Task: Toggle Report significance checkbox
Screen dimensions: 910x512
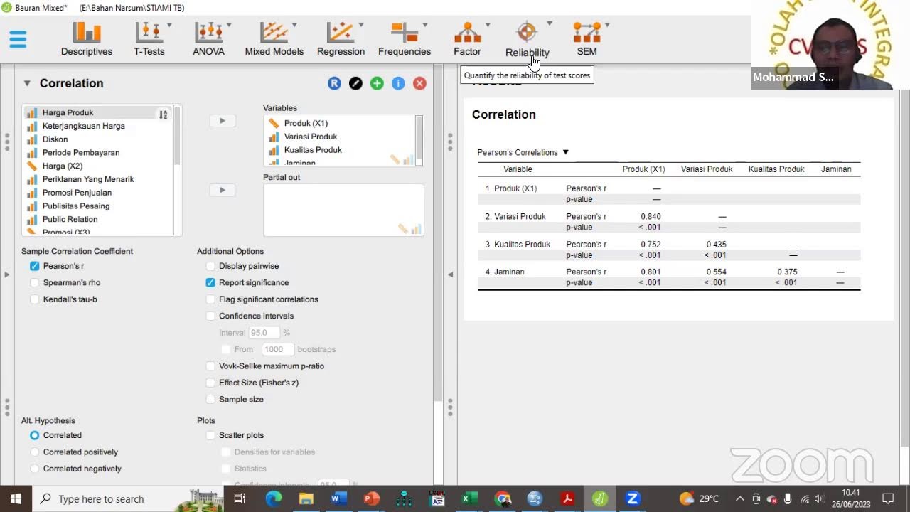Action: click(210, 282)
